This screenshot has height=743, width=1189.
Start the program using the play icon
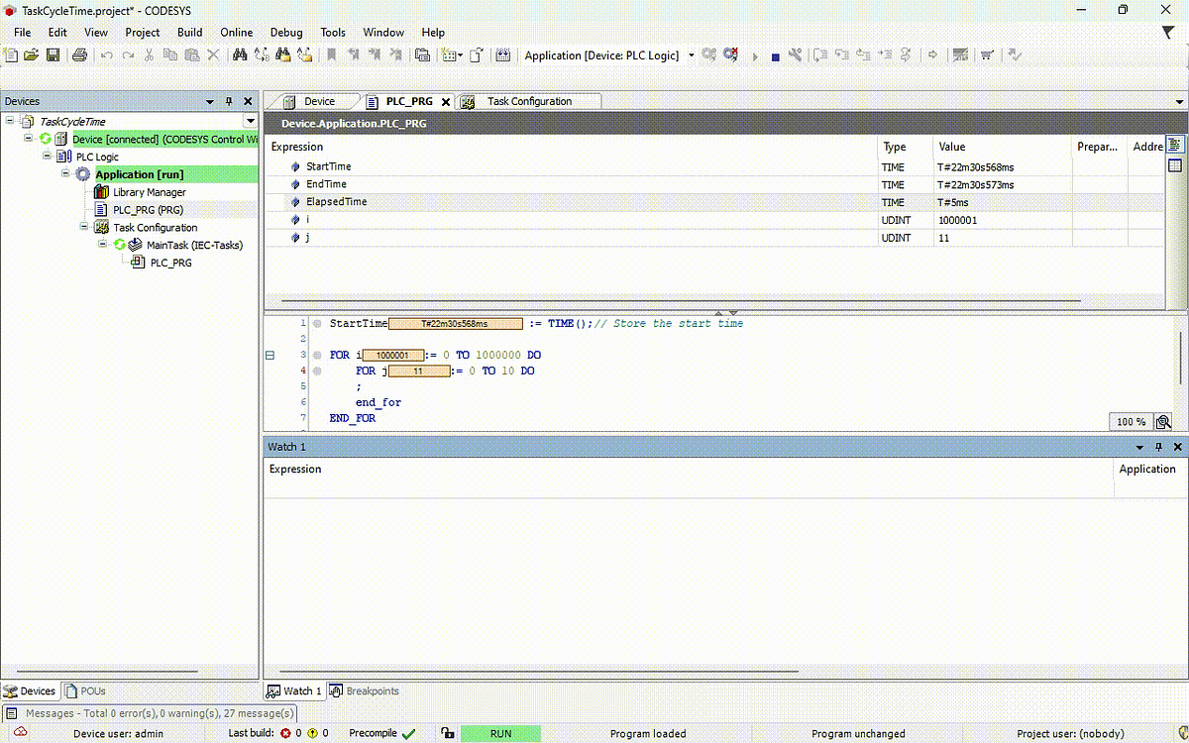[x=754, y=55]
